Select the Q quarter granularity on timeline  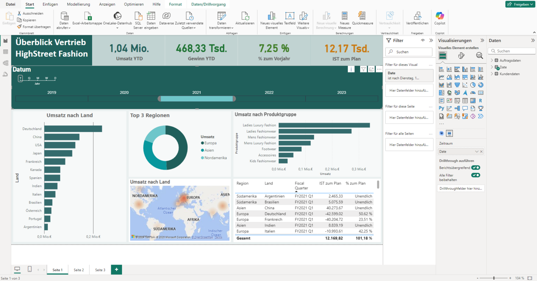pos(29,78)
